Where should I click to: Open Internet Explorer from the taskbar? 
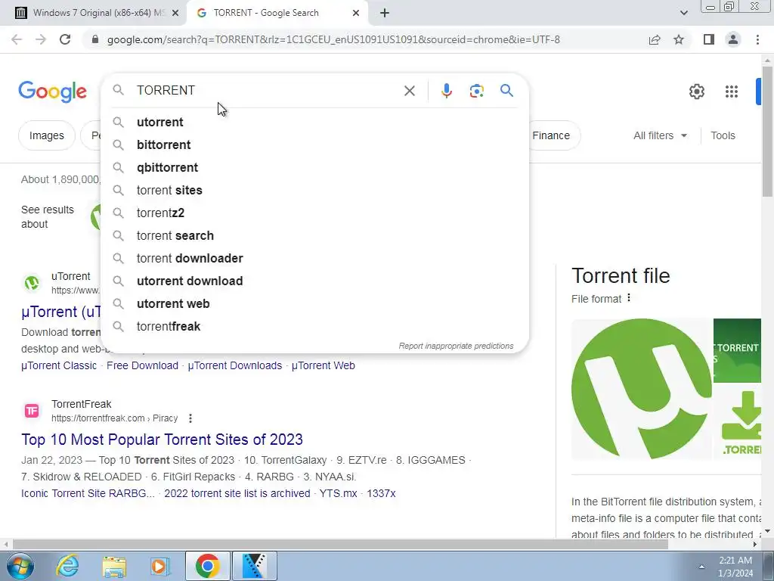click(x=67, y=566)
